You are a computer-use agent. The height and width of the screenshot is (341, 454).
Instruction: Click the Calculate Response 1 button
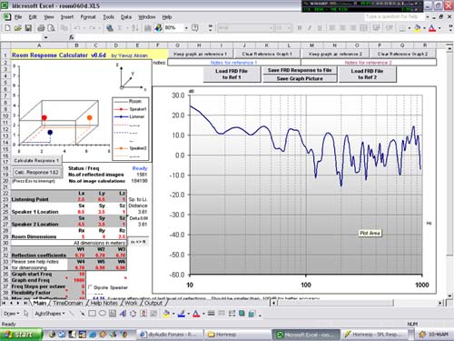click(x=36, y=160)
